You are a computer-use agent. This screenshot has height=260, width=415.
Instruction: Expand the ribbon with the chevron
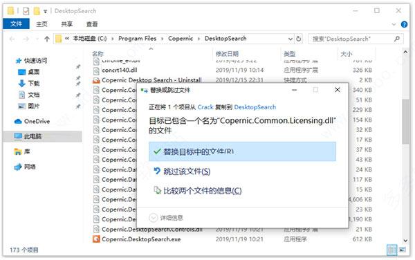pyautogui.click(x=394, y=24)
